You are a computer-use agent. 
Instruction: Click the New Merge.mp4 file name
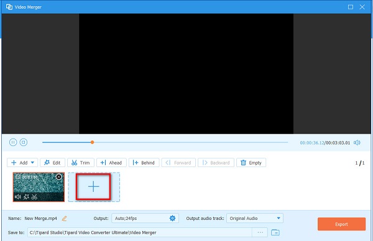(40, 219)
